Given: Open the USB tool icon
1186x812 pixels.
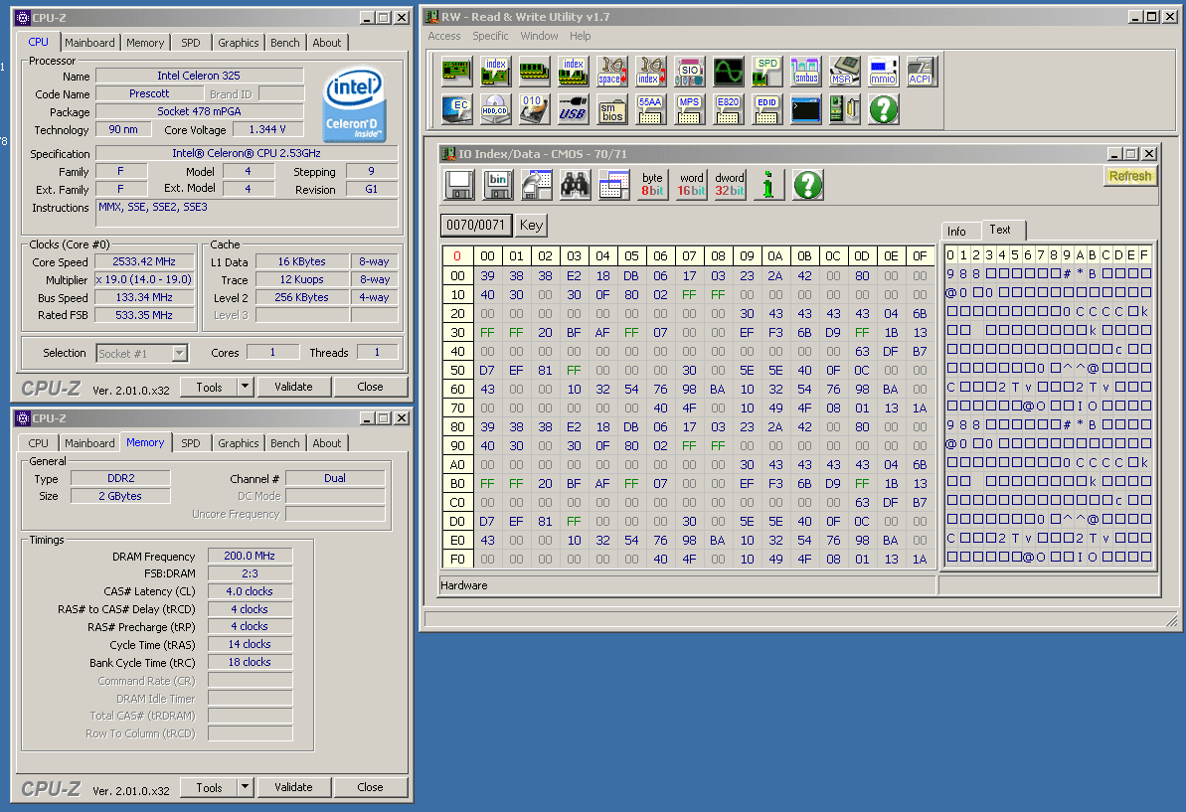Looking at the screenshot, I should click(x=573, y=109).
